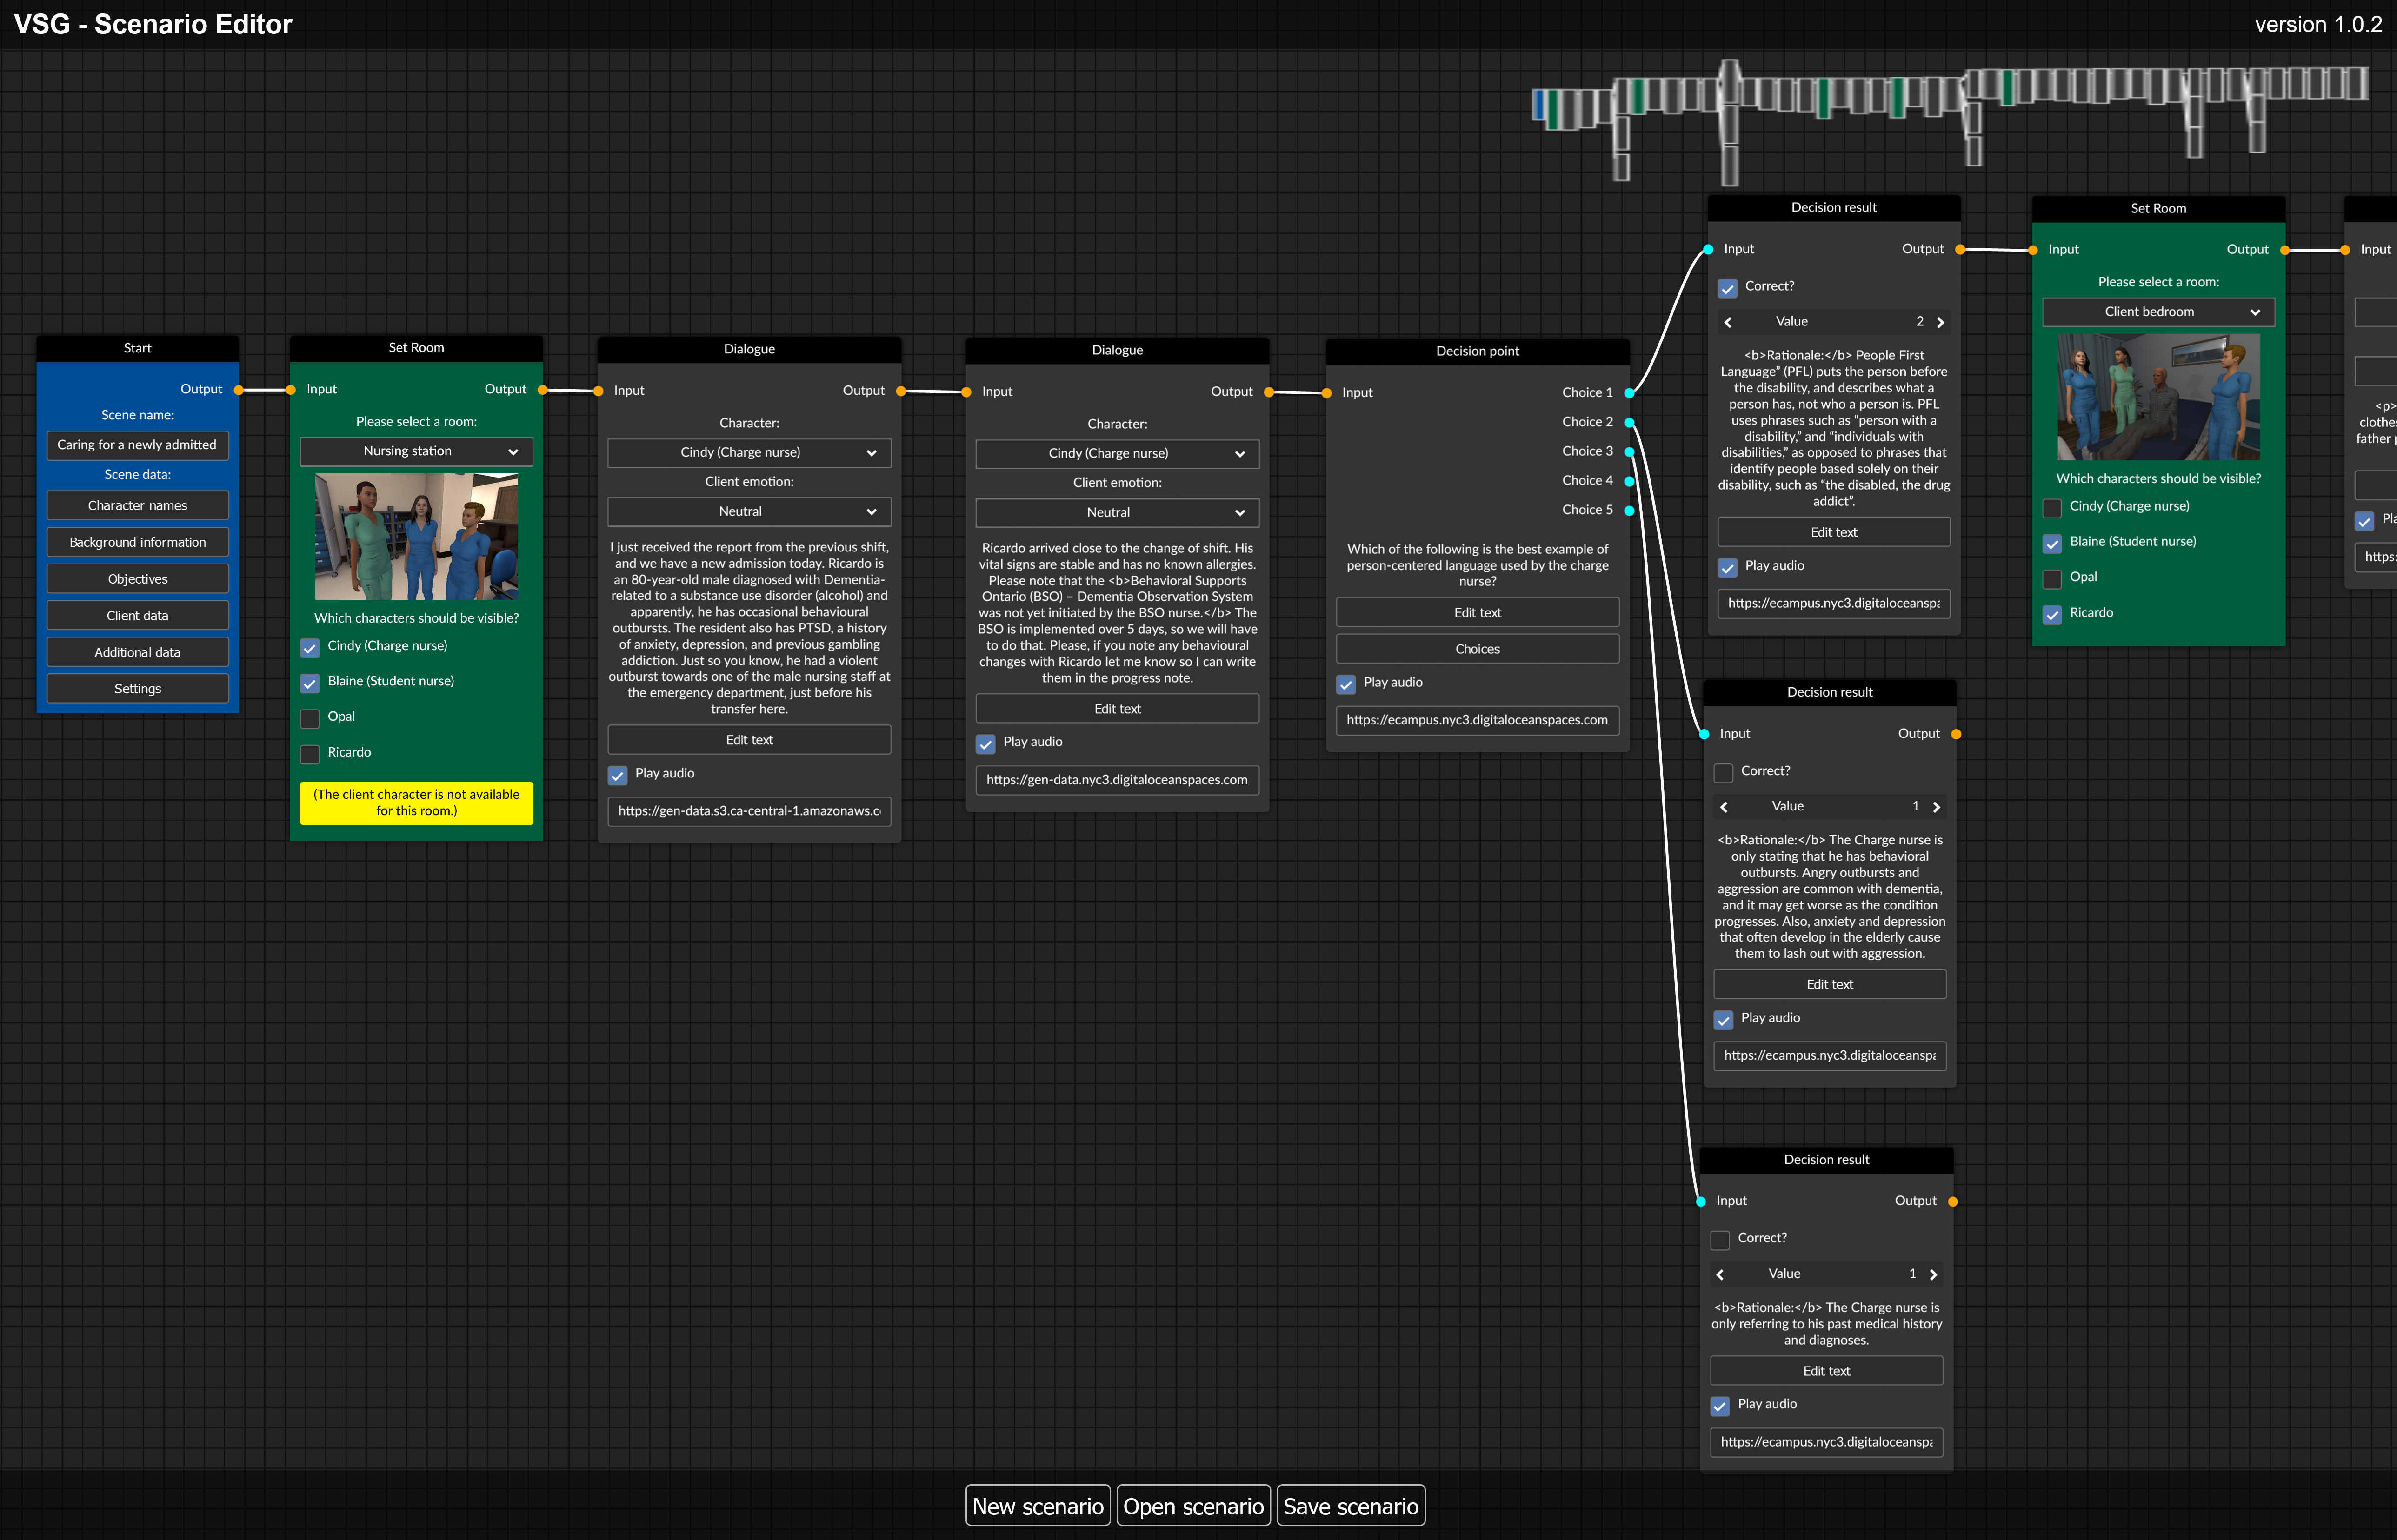Select the Decision point node header
The height and width of the screenshot is (1540, 2397).
tap(1477, 350)
